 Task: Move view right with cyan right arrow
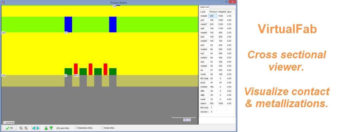pyautogui.click(x=38, y=128)
